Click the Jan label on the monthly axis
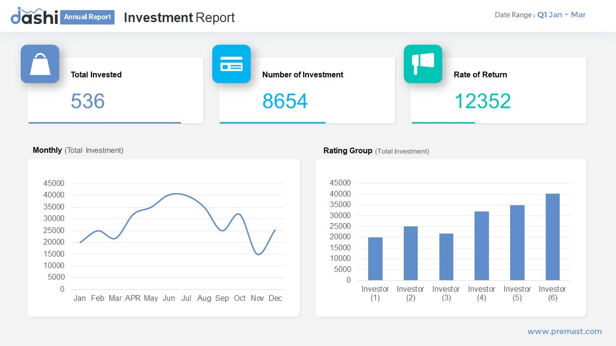This screenshot has width=616, height=346. [80, 298]
